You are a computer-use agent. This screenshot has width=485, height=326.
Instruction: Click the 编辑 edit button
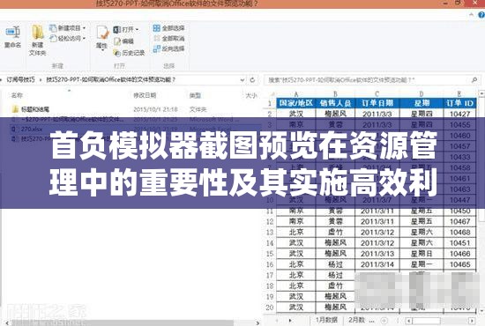[123, 41]
